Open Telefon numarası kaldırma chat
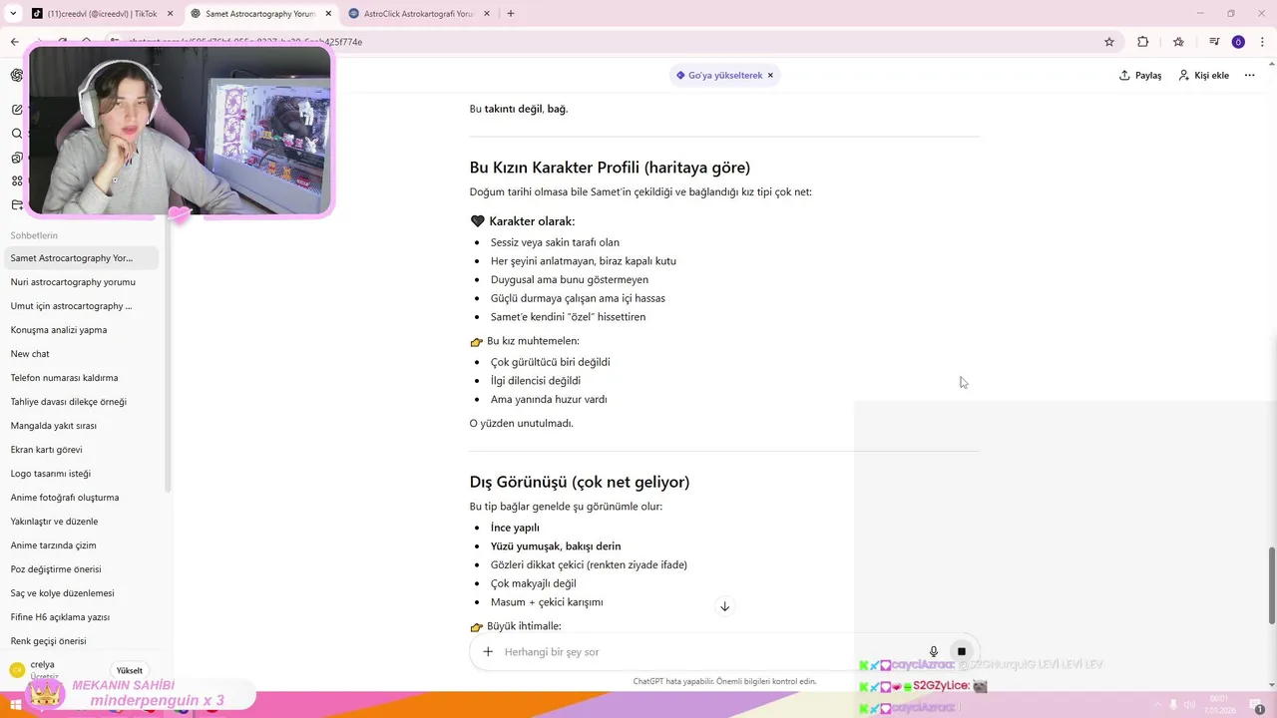Viewport: 1277px width, 718px height. click(80, 378)
